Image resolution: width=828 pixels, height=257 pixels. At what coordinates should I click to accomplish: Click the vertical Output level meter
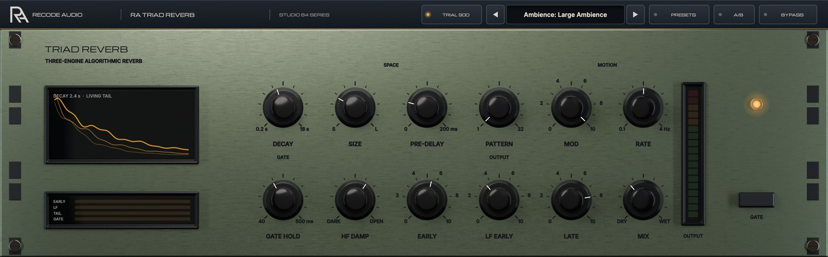[692, 154]
